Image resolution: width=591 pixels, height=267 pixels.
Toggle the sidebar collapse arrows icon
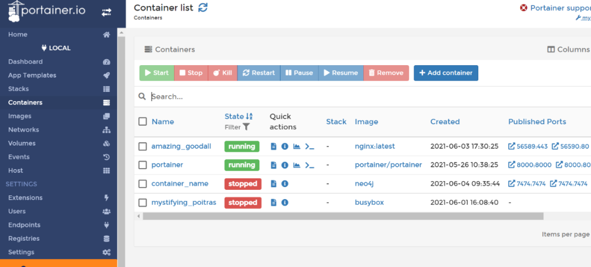(x=106, y=13)
